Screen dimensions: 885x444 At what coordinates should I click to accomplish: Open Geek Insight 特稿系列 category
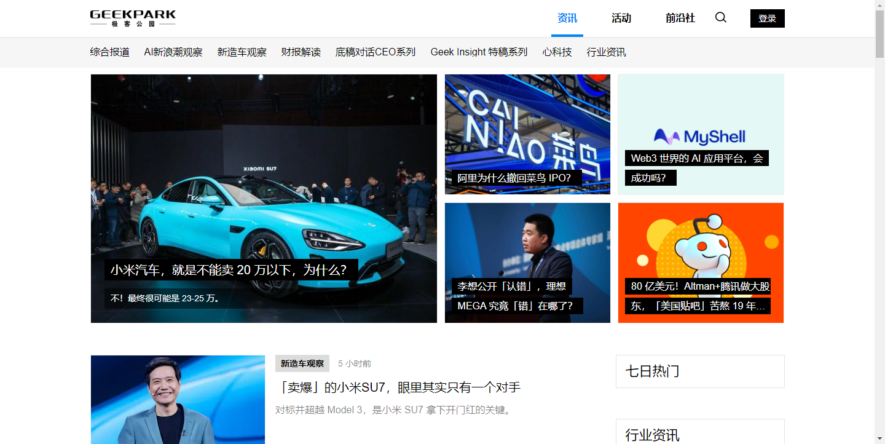pos(479,52)
